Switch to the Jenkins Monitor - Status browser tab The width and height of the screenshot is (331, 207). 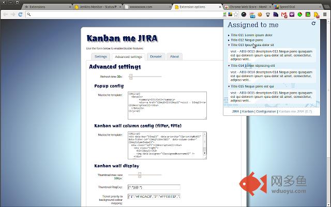click(98, 7)
